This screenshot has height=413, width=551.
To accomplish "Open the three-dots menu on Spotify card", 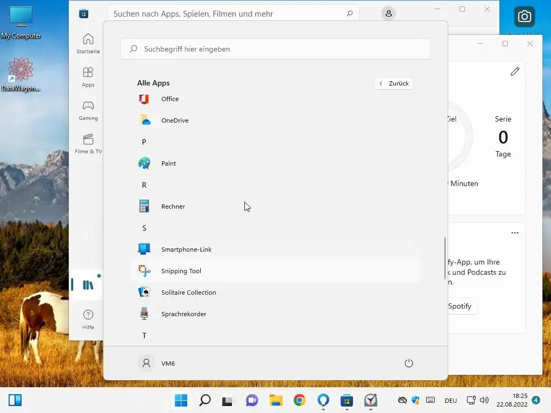I will point(515,233).
